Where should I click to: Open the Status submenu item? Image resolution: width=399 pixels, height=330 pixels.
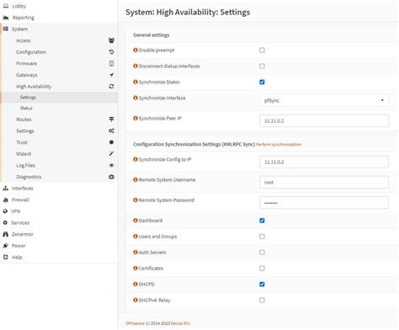coord(26,108)
